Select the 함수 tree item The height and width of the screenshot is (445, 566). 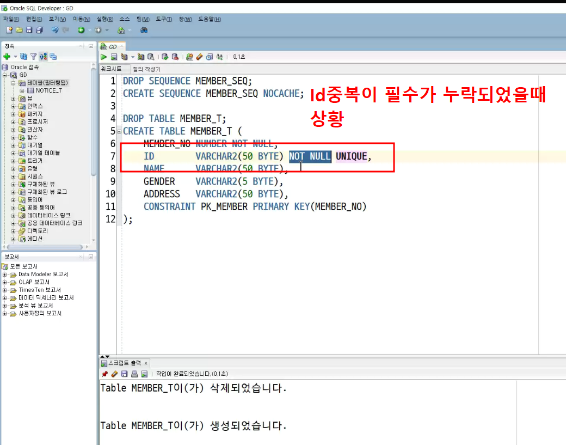pos(32,137)
